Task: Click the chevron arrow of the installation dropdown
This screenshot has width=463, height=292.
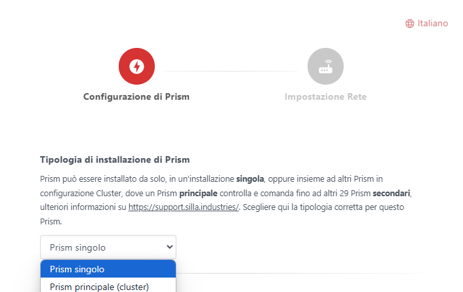Action: coord(169,247)
